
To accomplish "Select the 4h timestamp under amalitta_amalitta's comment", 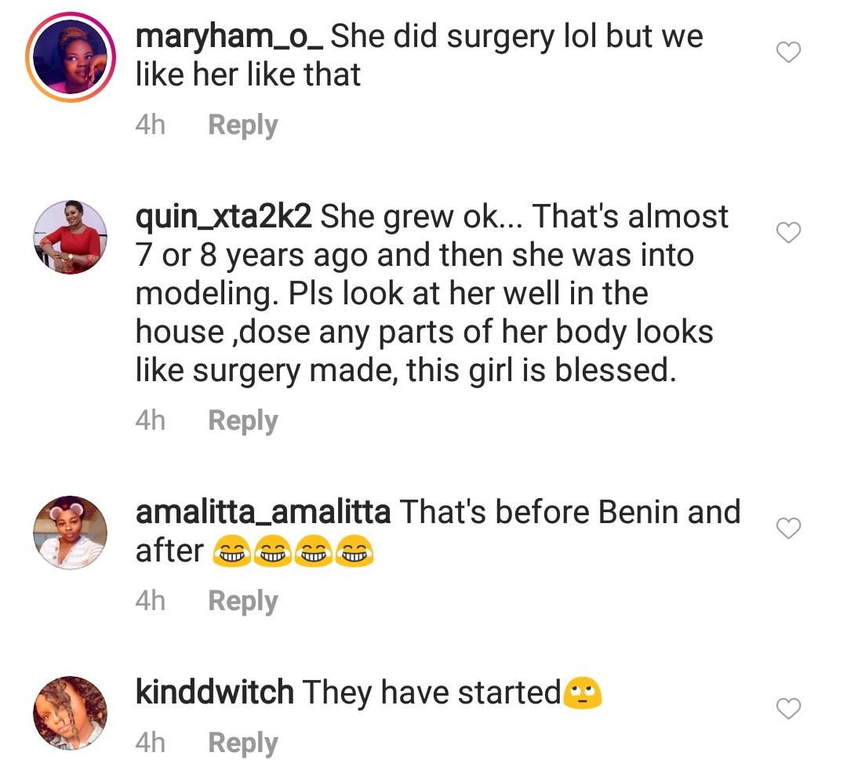I will [x=151, y=602].
